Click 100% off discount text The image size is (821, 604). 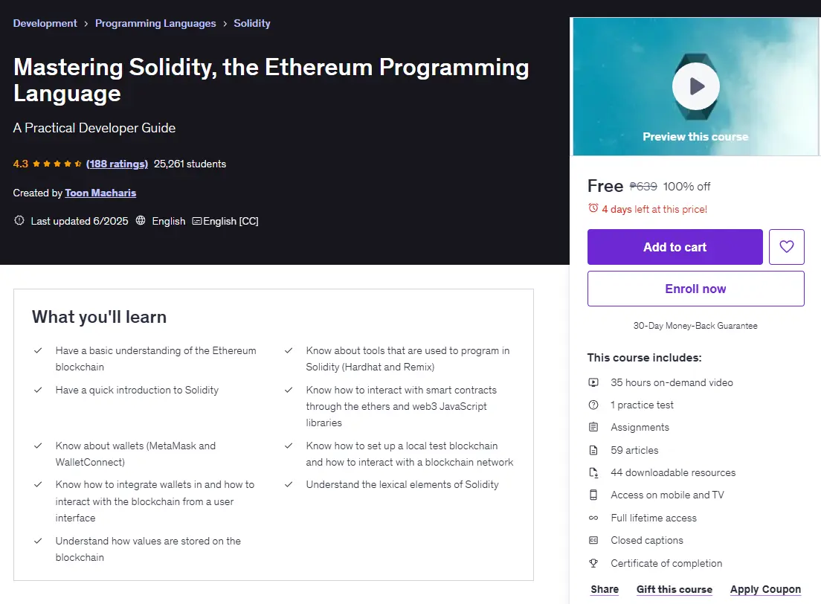[687, 187]
